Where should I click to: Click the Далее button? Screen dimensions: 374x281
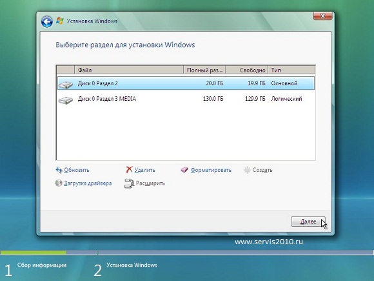(x=308, y=222)
